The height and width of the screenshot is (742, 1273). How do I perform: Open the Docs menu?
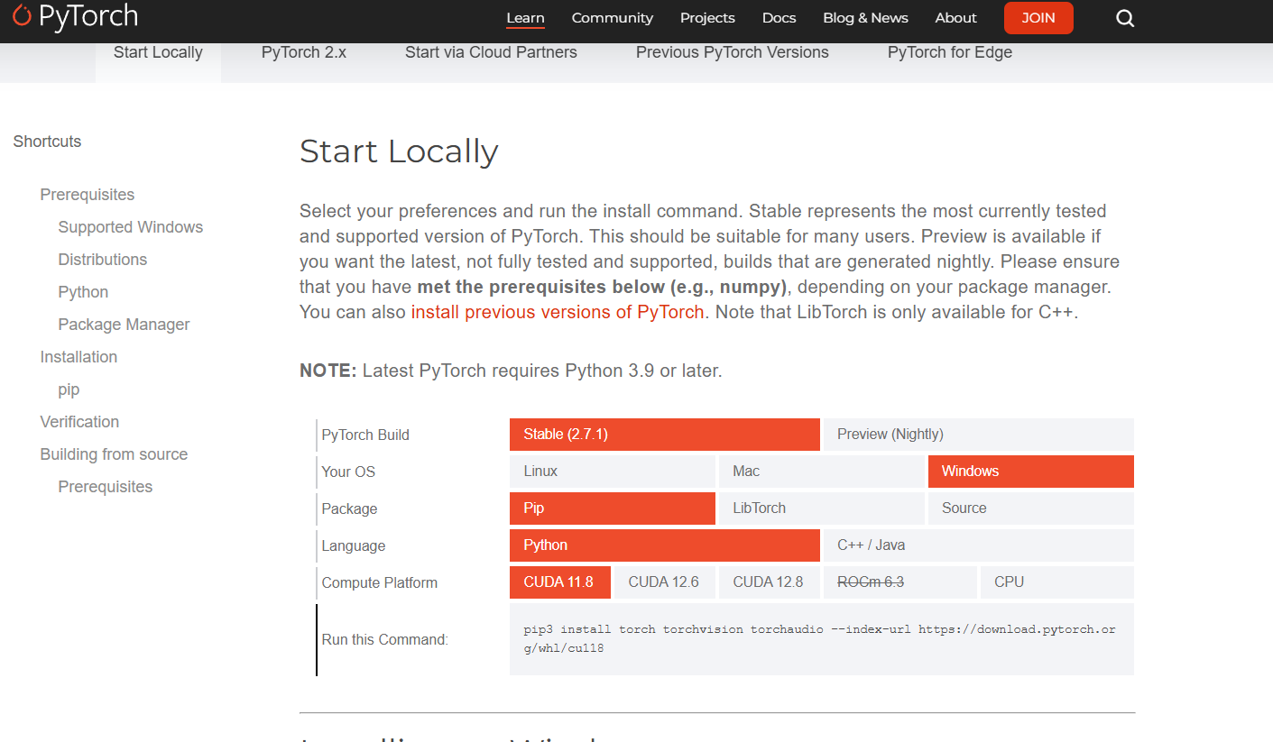point(779,18)
